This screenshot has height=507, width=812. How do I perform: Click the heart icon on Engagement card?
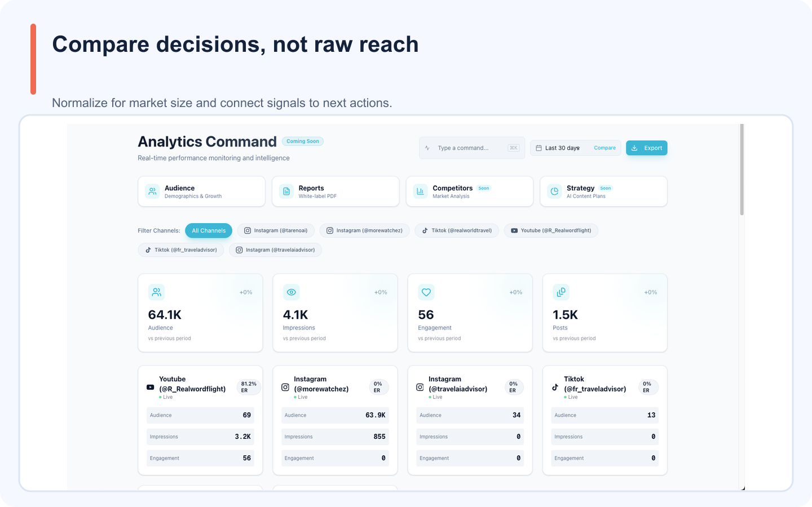tap(426, 292)
